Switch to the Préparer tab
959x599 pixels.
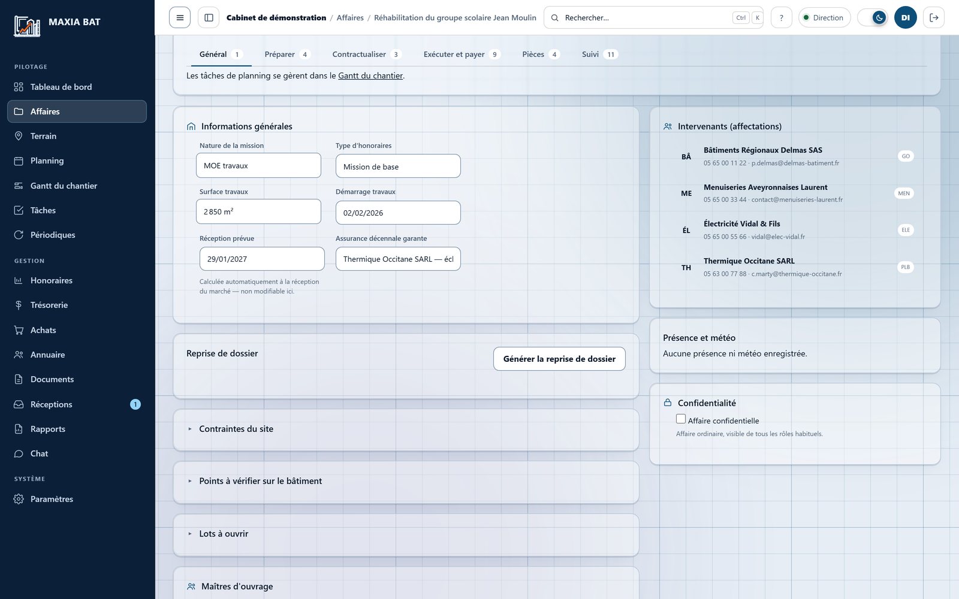(287, 55)
